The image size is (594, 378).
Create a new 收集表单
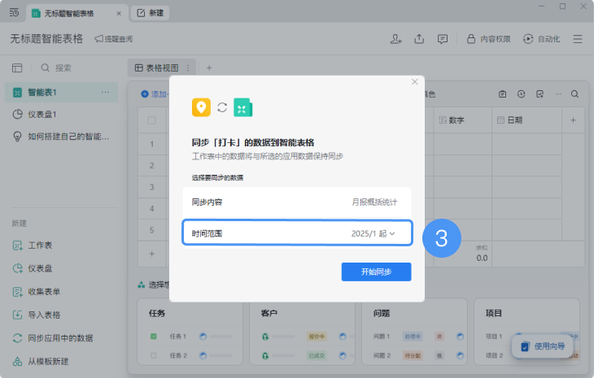point(37,292)
